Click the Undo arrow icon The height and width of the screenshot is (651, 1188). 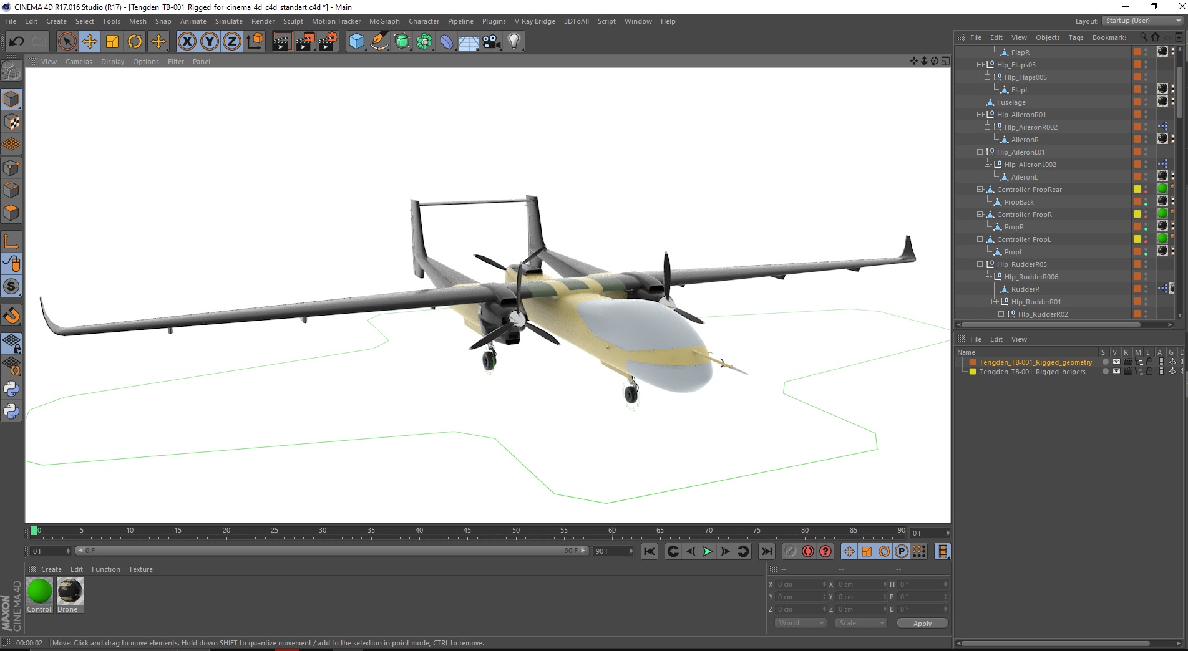coord(16,42)
